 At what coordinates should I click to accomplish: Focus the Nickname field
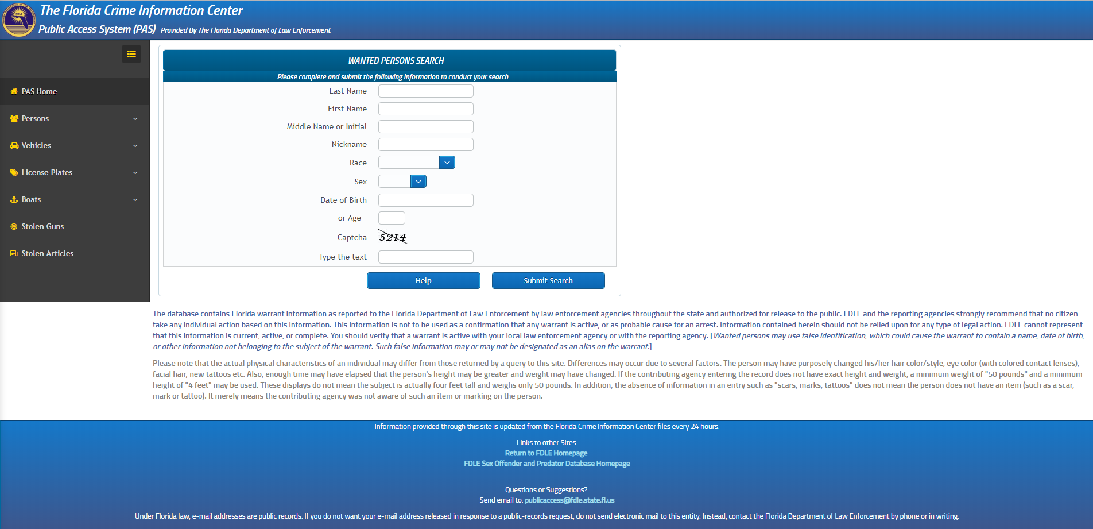(426, 144)
